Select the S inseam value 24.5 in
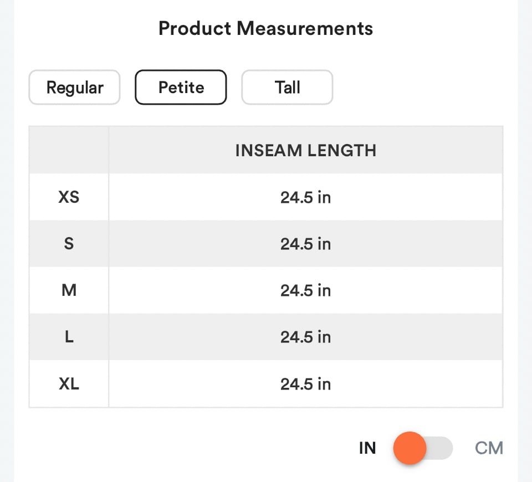 pos(305,244)
